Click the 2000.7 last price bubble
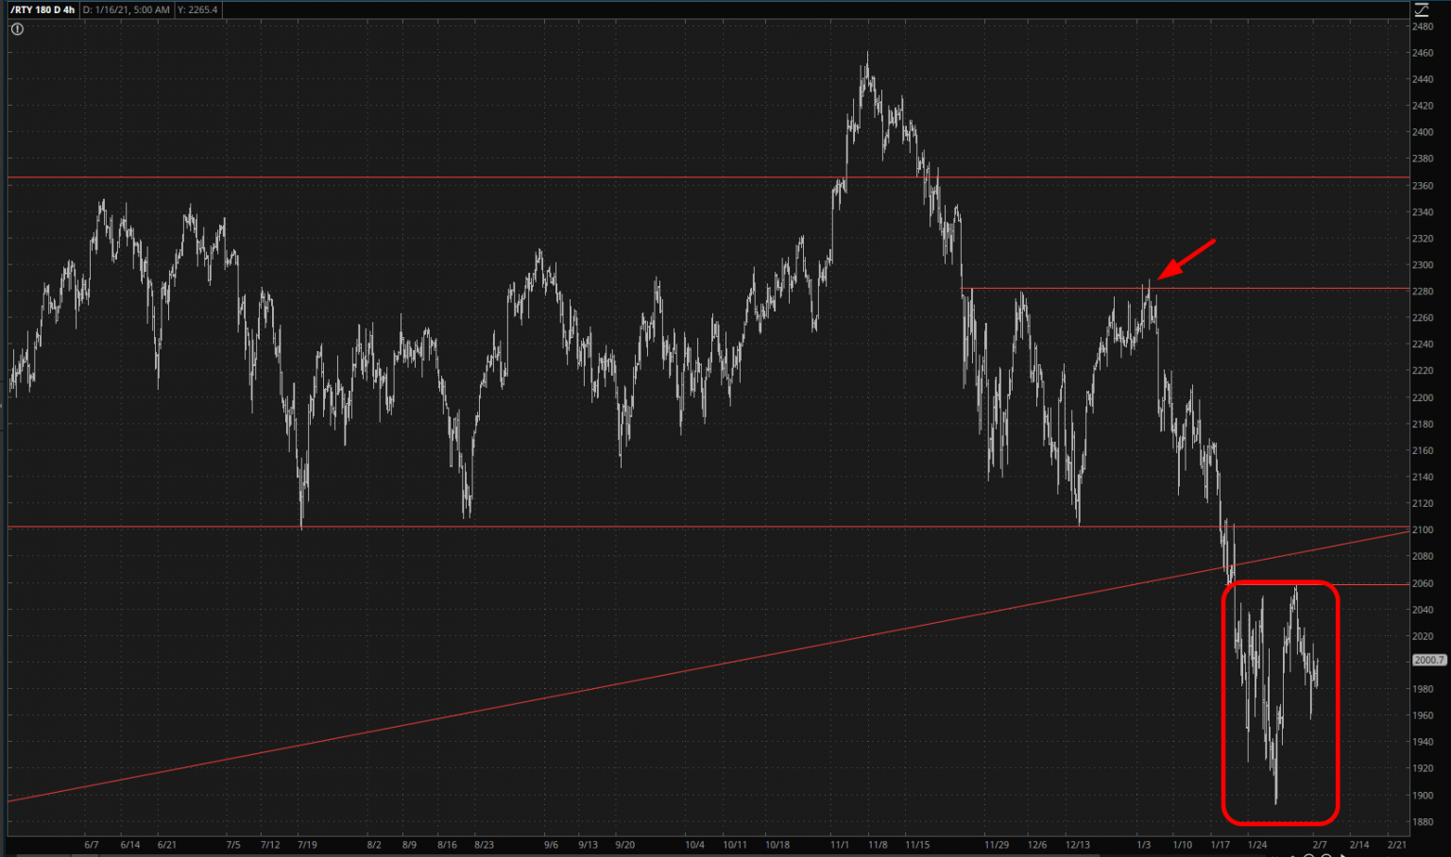The width and height of the screenshot is (1451, 857). point(1429,661)
